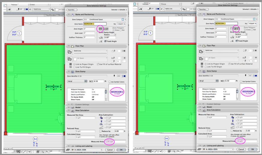
Task: Open the A-AREA-IDEN layer dropdown in right dialog
Action: click(218, 149)
